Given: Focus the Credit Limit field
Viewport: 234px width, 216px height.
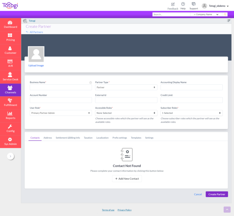Looking at the screenshot, I should 191,100.
